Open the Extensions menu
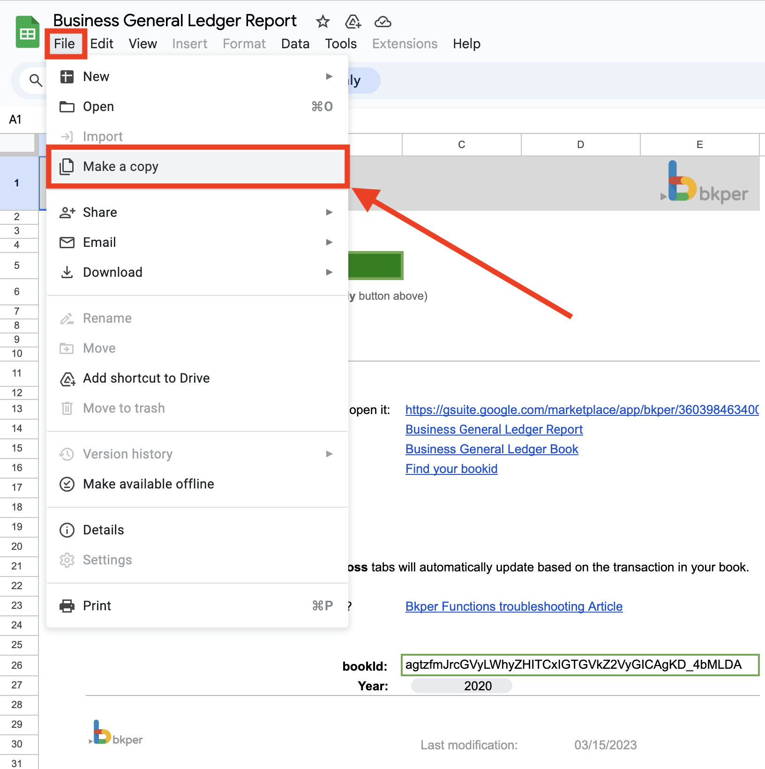Image resolution: width=765 pixels, height=769 pixels. tap(404, 44)
